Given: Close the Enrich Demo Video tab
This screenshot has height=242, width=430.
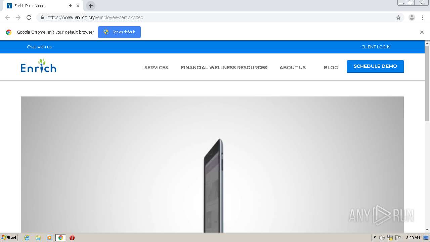Looking at the screenshot, I should [78, 6].
